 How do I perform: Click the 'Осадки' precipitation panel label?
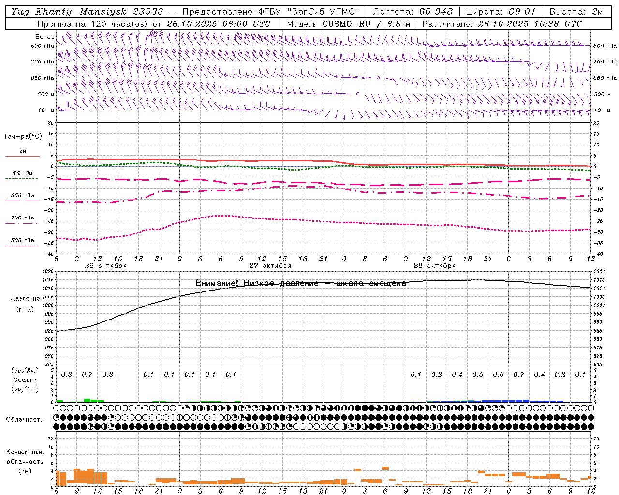tap(25, 380)
